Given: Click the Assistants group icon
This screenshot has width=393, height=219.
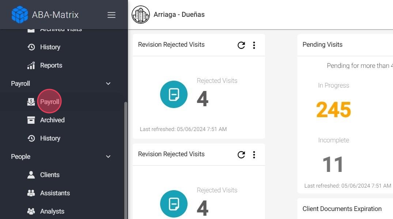Looking at the screenshot, I should (x=31, y=193).
